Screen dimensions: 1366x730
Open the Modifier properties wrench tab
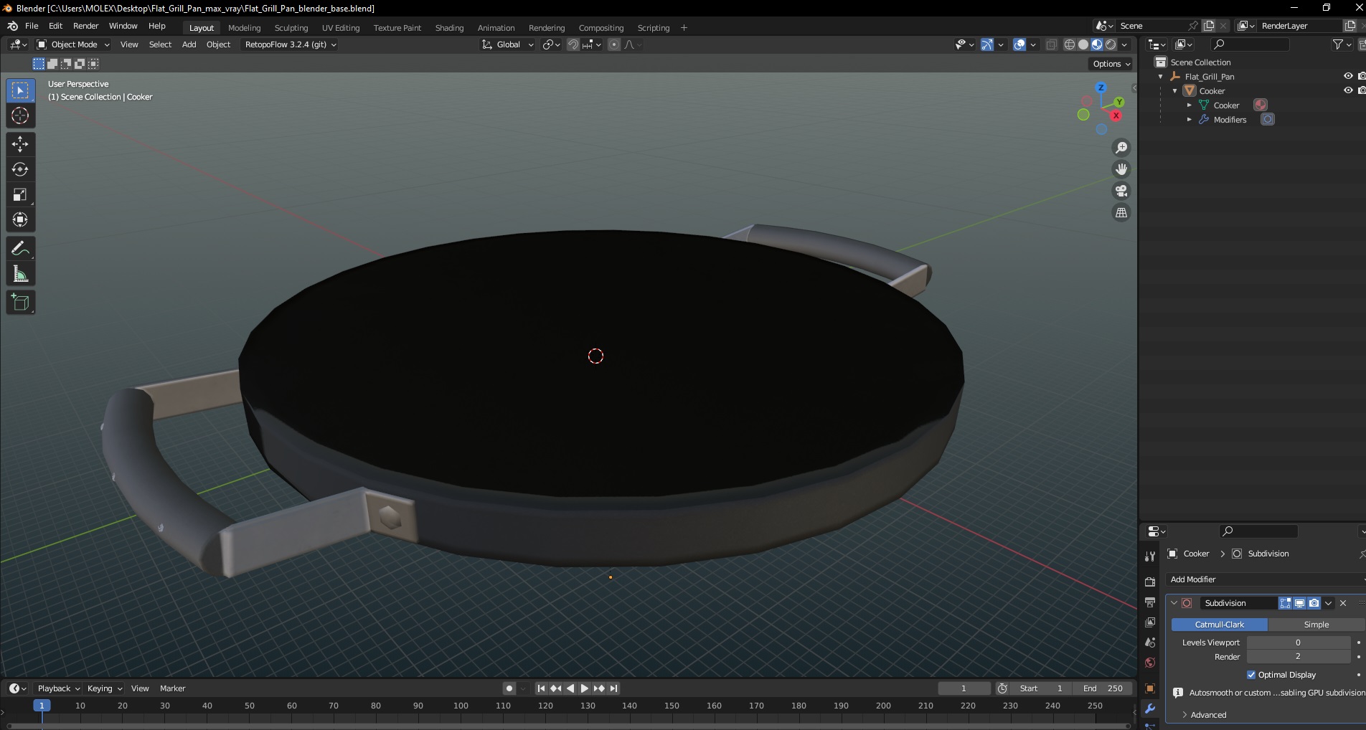1150,708
